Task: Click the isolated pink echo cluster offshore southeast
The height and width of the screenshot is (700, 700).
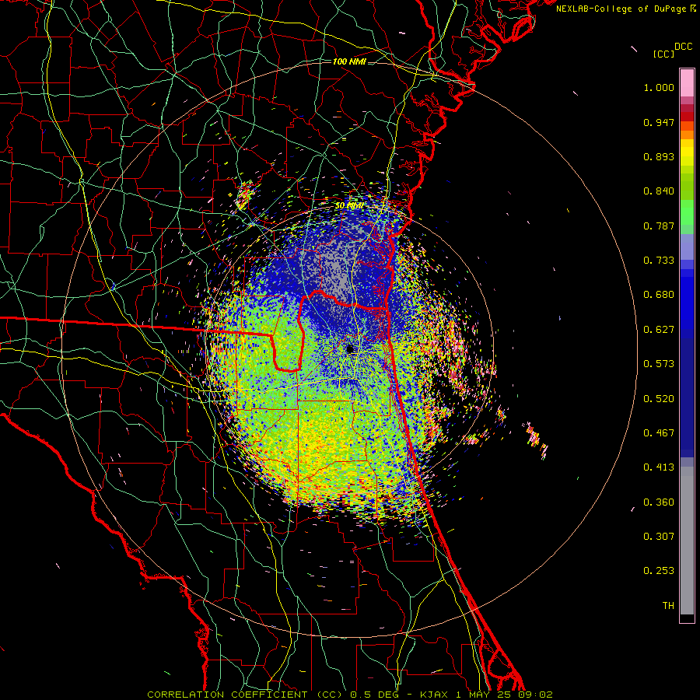Action: click(536, 439)
